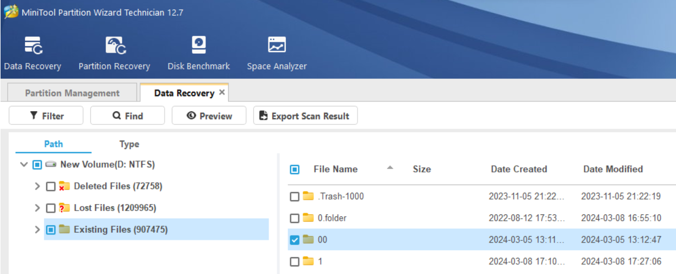Check the .Trash-1000 checkbox
The image size is (676, 274).
tap(295, 196)
